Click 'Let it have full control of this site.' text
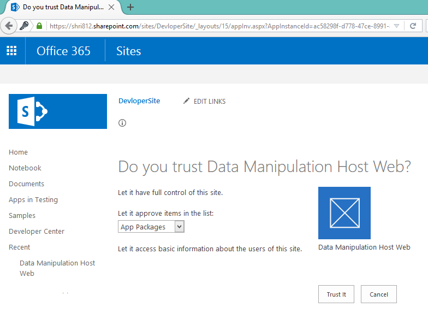Screen dimensions: 428x319 [170, 192]
